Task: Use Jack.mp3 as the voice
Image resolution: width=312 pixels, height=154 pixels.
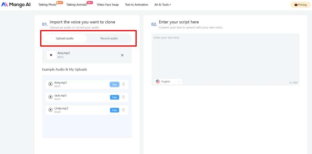Action: 114,97
